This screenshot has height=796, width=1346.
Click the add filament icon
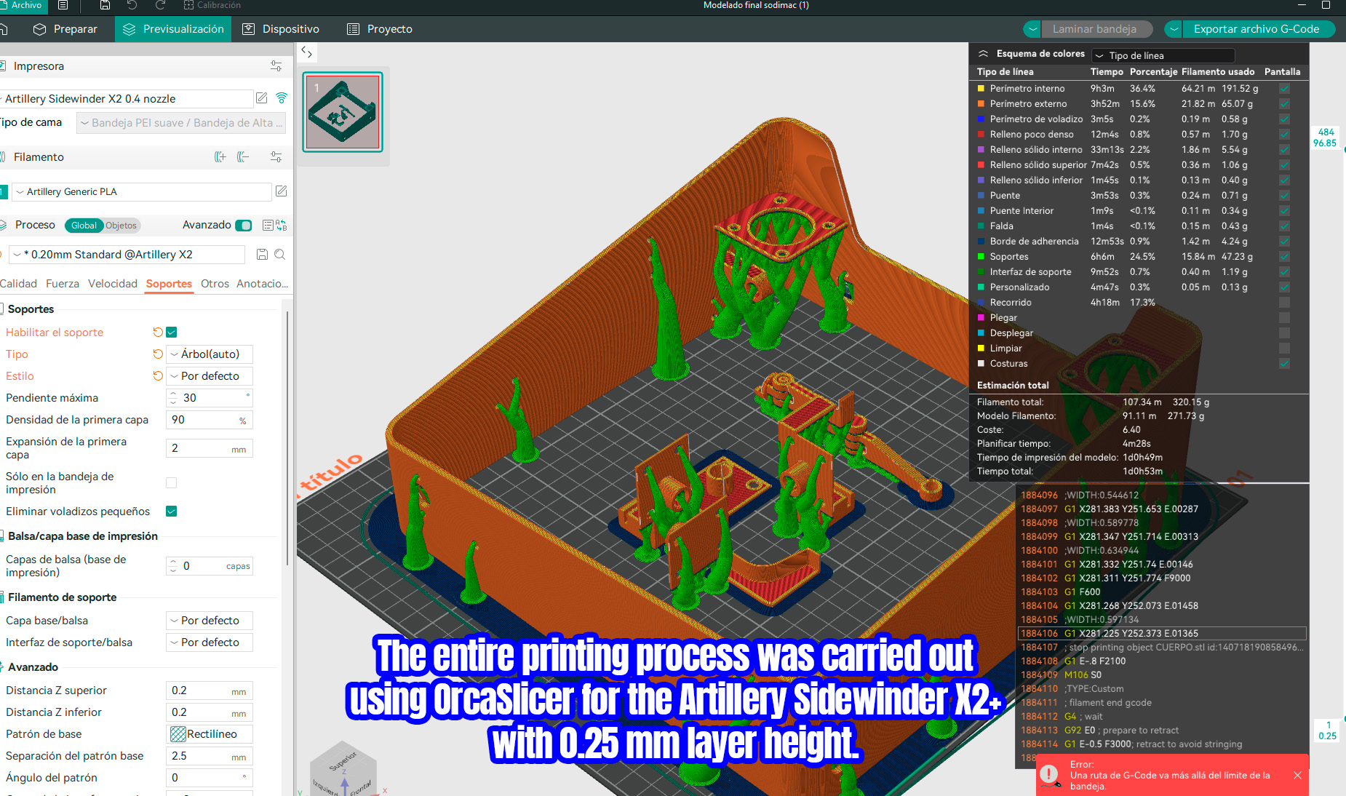[x=220, y=156]
